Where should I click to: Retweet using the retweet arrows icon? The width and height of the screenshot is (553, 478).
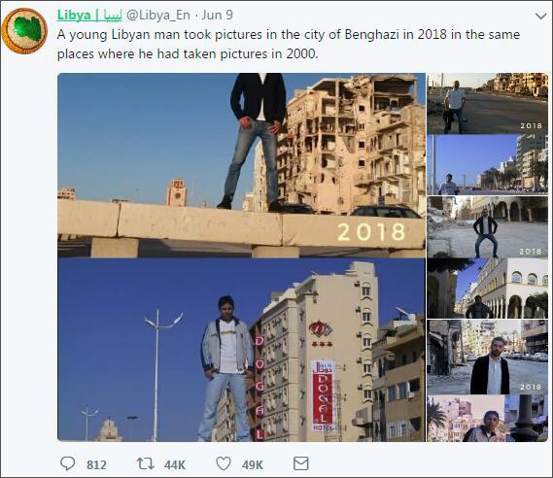[146, 463]
